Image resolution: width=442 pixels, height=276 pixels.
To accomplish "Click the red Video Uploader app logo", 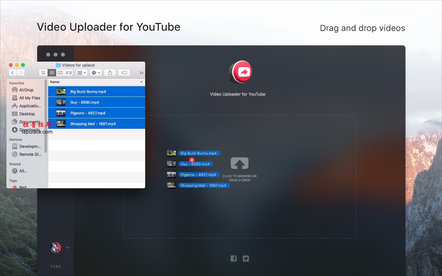I will pyautogui.click(x=241, y=72).
